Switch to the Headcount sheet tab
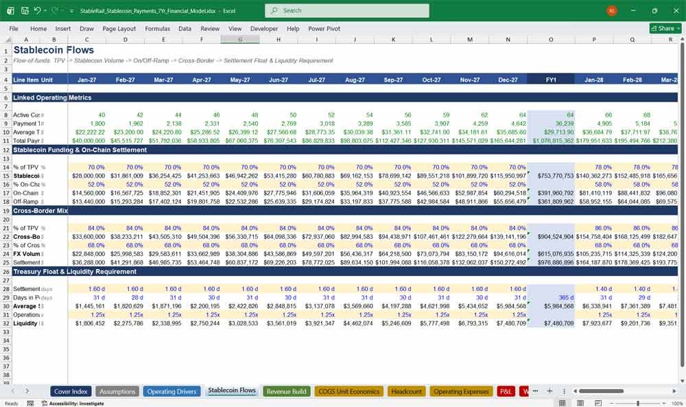This screenshot has height=407, width=686. tap(406, 391)
